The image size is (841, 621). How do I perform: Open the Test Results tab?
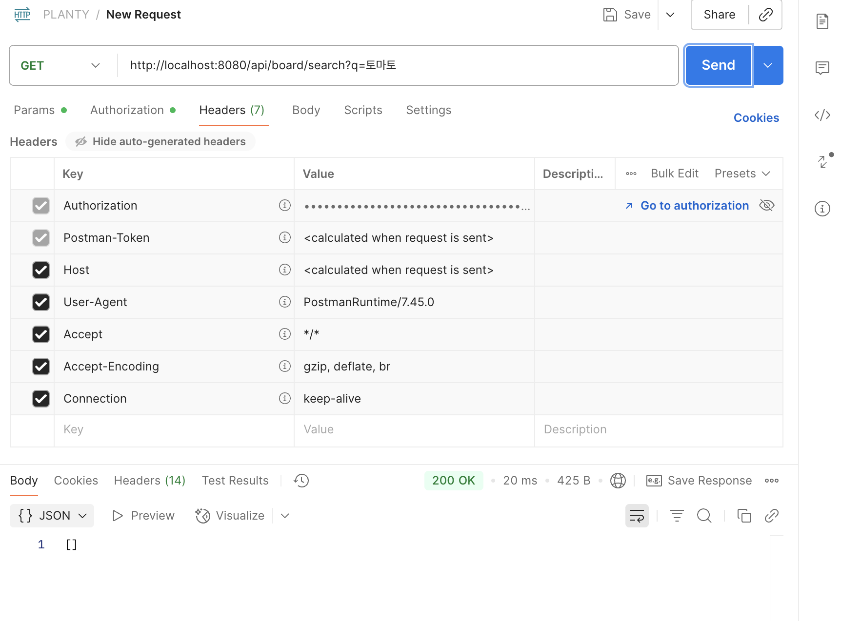pyautogui.click(x=235, y=481)
